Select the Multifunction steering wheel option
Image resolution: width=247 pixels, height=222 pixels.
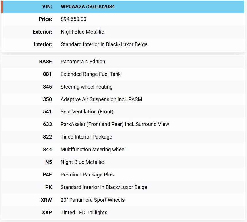[93, 150]
